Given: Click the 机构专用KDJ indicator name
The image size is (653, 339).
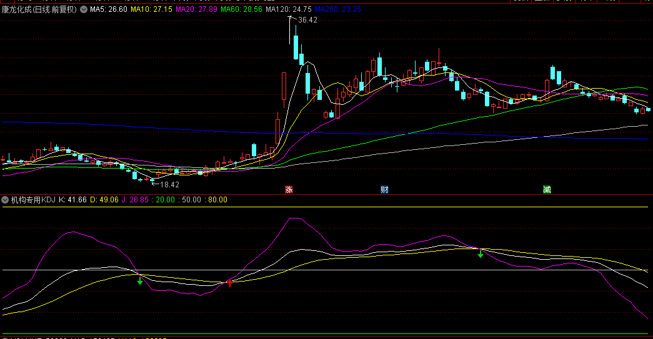Looking at the screenshot, I should pyautogui.click(x=33, y=200).
